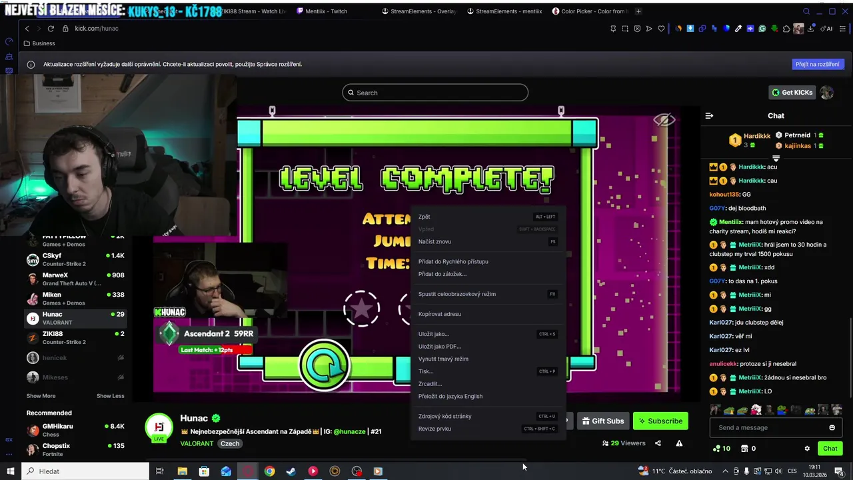Click the Kick user avatar beside Get KICKs

coord(827,93)
